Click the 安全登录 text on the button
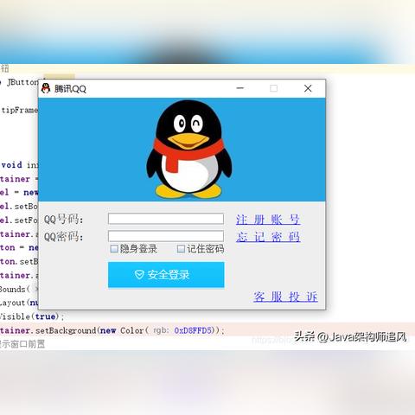 pos(169,275)
